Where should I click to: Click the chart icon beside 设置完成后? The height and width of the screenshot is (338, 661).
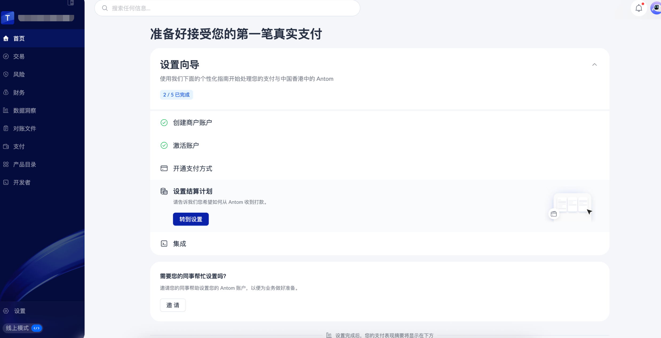pyautogui.click(x=329, y=335)
